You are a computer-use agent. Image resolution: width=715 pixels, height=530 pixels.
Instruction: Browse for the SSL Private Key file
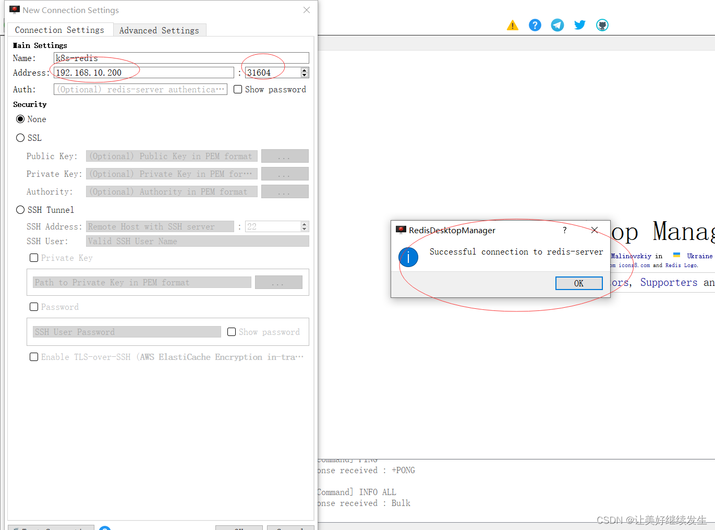pos(285,174)
